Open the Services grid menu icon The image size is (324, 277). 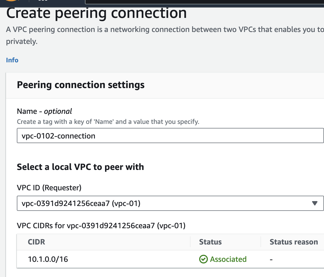[43, 1]
